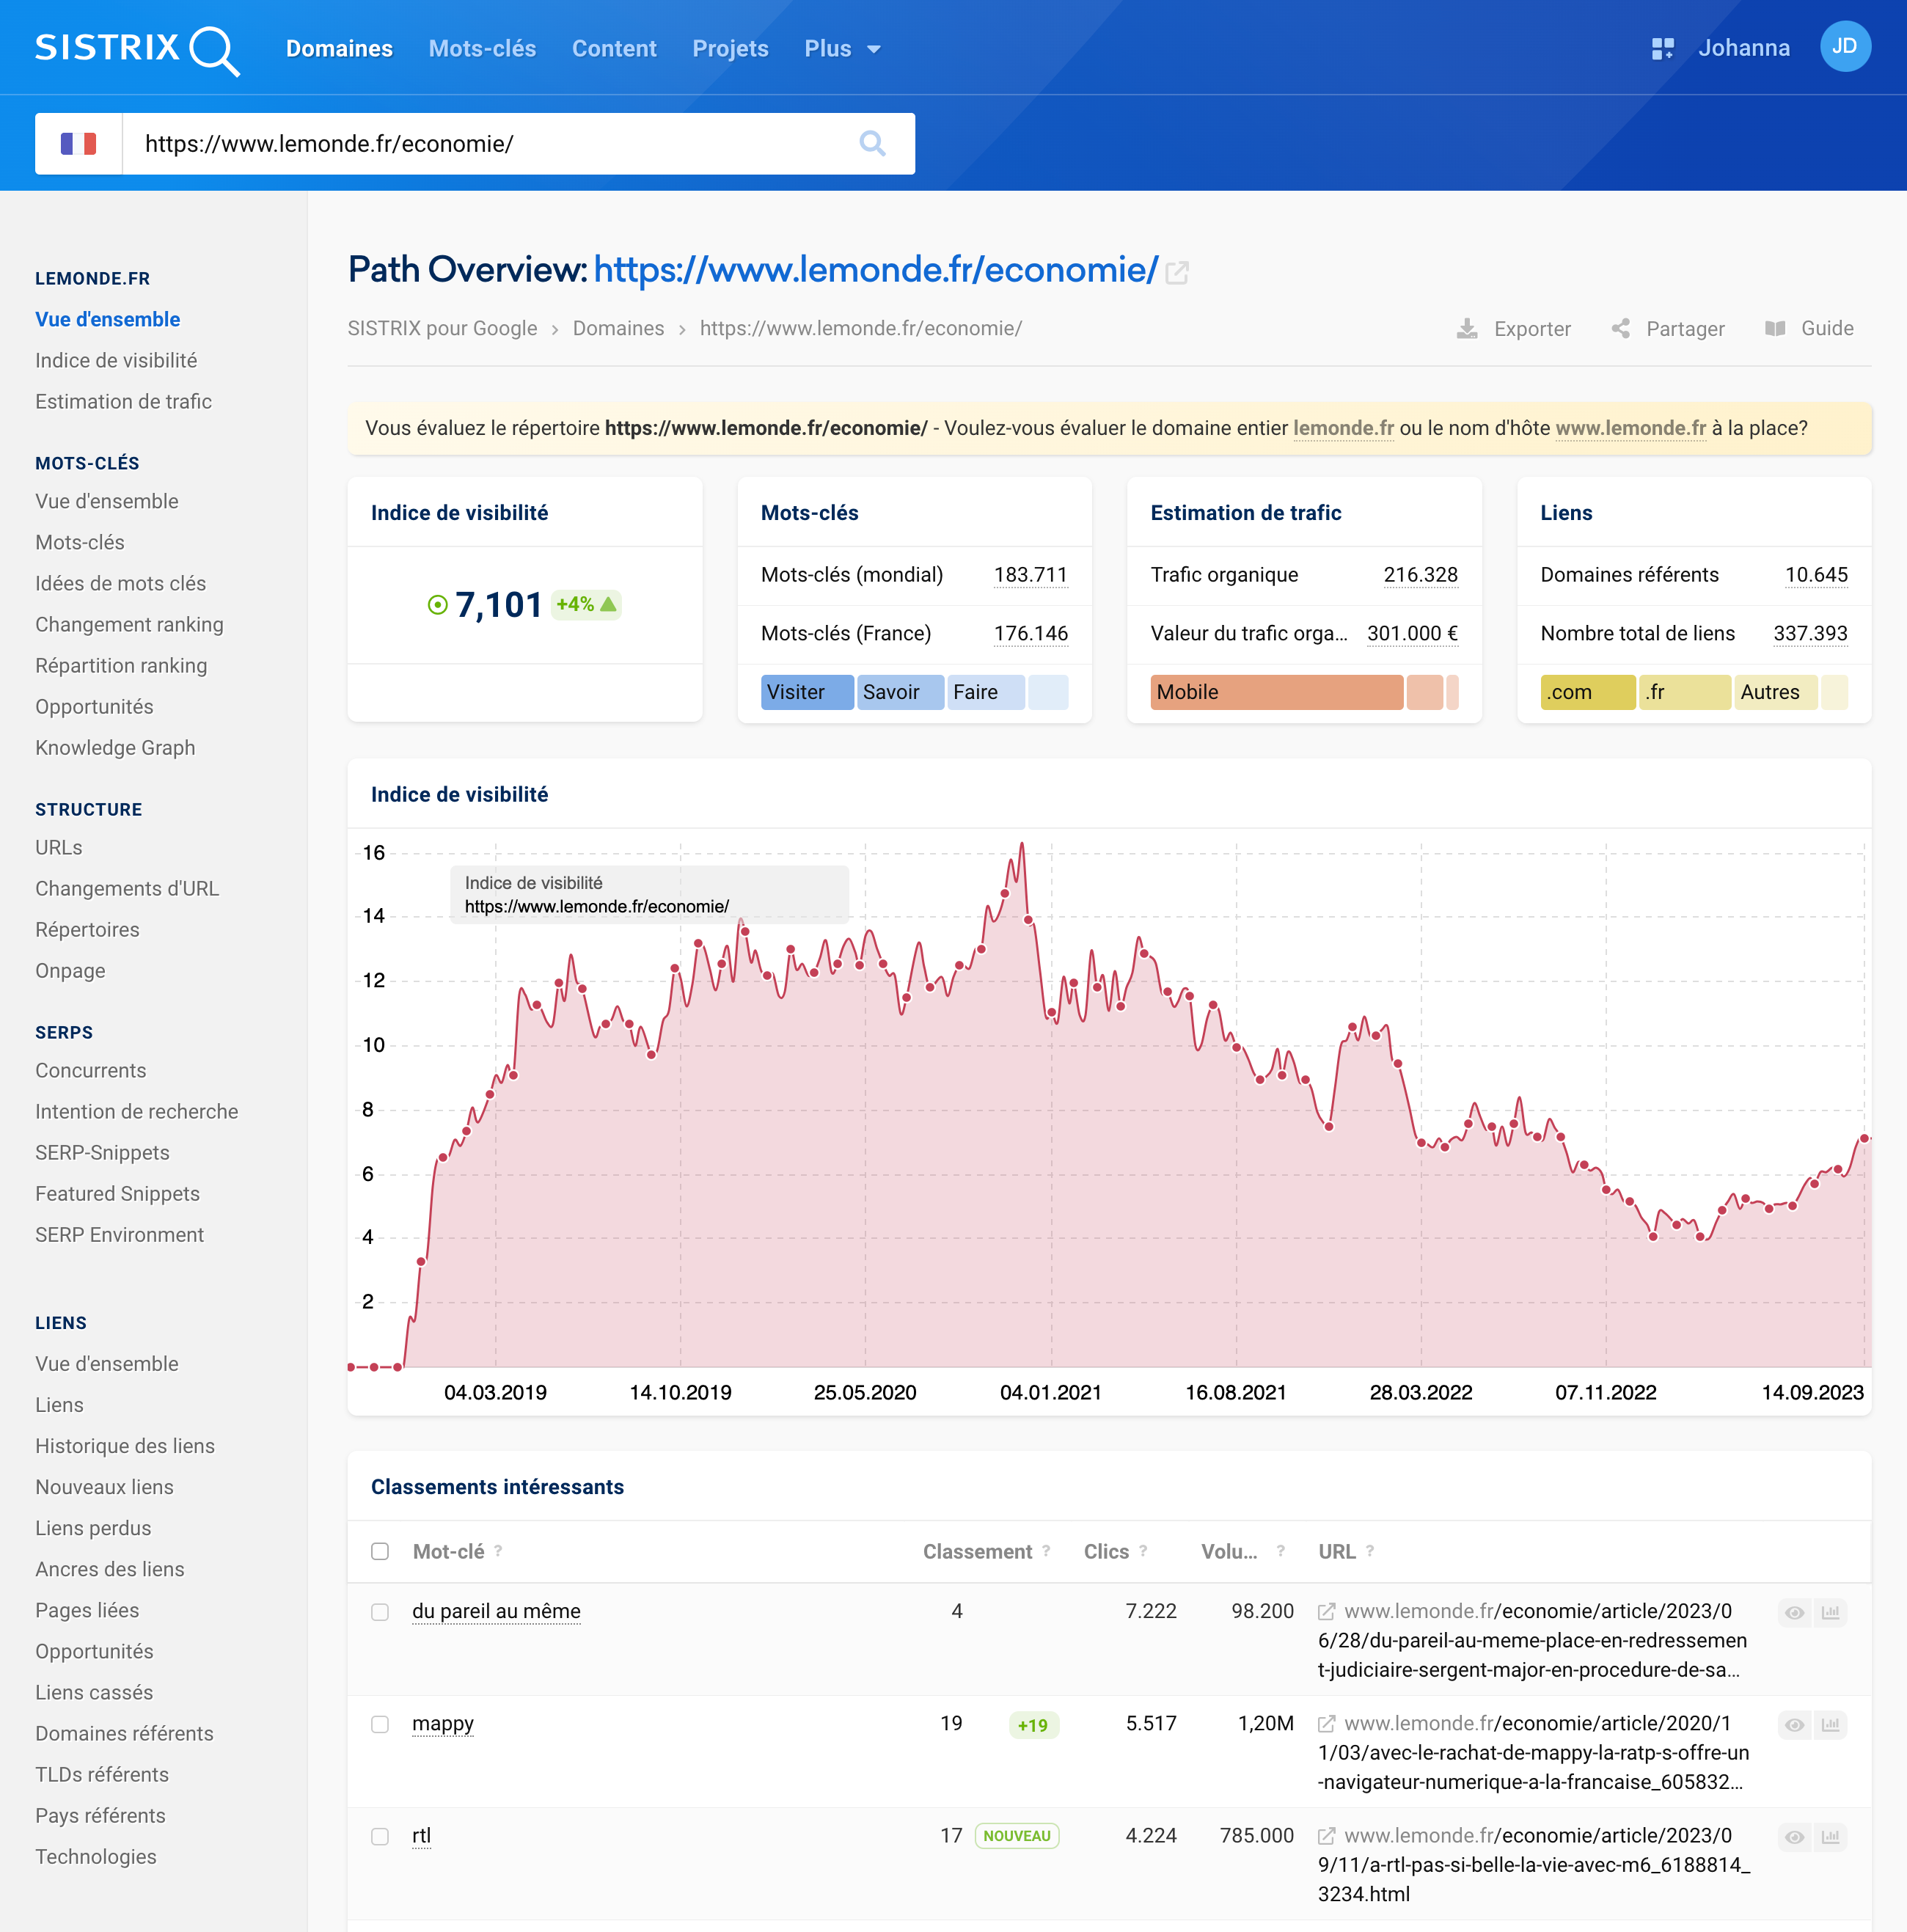Click the Vue d'ensemble sidebar item

tap(110, 320)
